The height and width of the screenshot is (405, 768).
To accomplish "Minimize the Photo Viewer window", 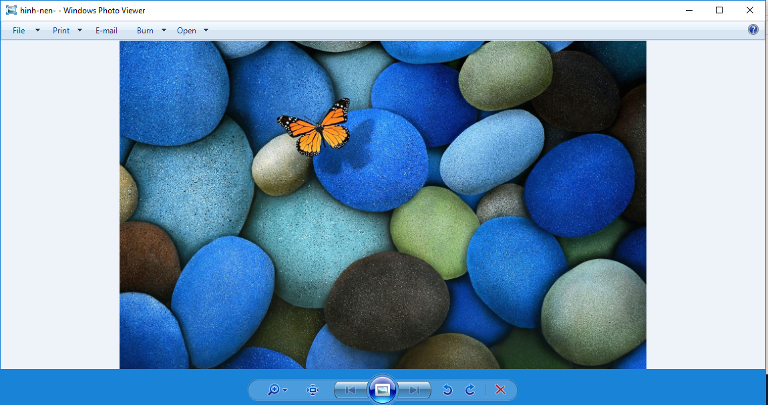I will 689,10.
